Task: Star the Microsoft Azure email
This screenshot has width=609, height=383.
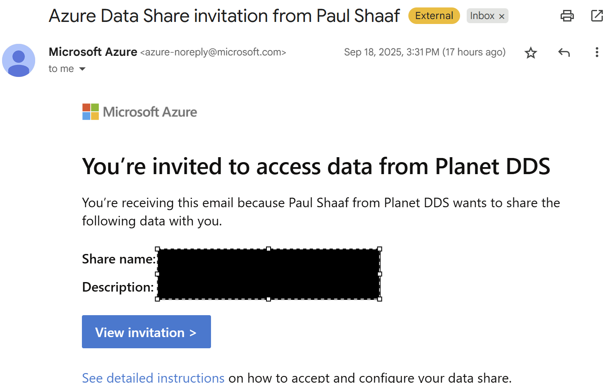Action: pos(530,53)
